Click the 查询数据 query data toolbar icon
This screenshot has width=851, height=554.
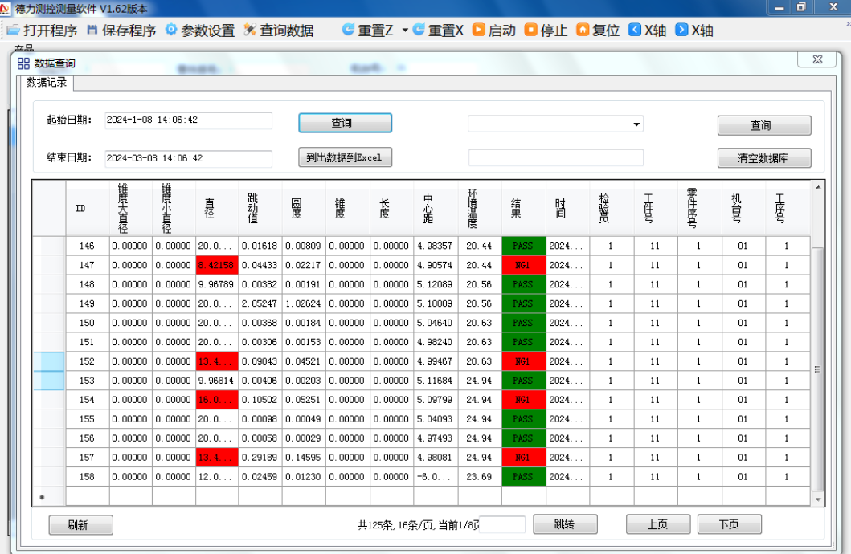(x=250, y=31)
